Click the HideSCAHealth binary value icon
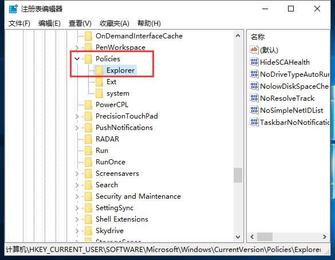The width and height of the screenshot is (335, 260). pos(254,62)
